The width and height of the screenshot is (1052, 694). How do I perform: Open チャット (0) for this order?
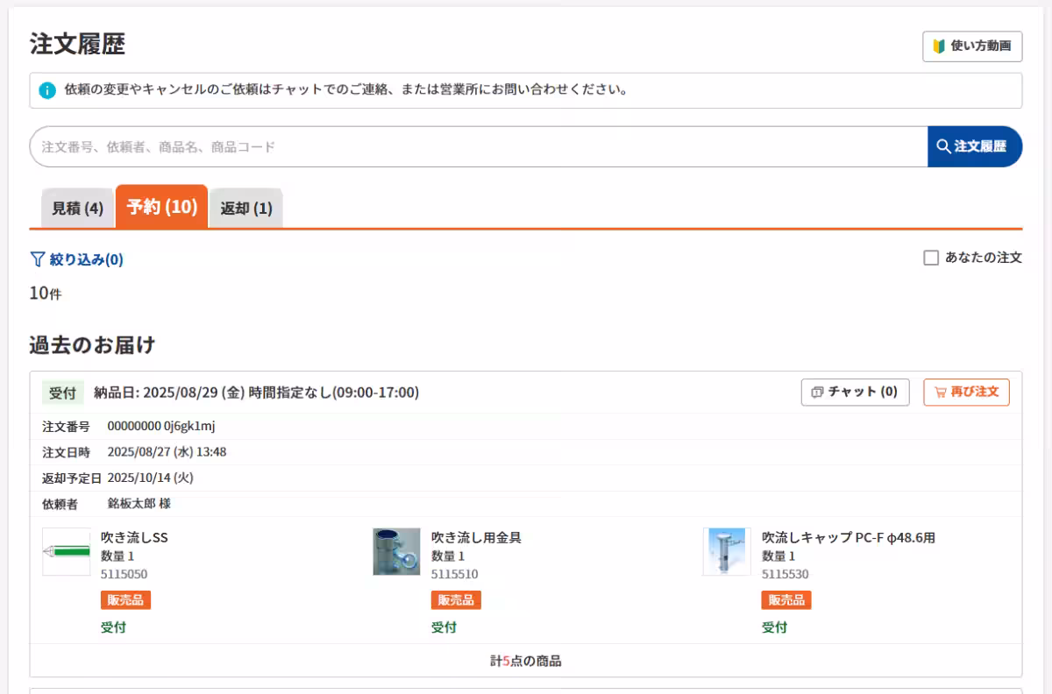(x=855, y=392)
